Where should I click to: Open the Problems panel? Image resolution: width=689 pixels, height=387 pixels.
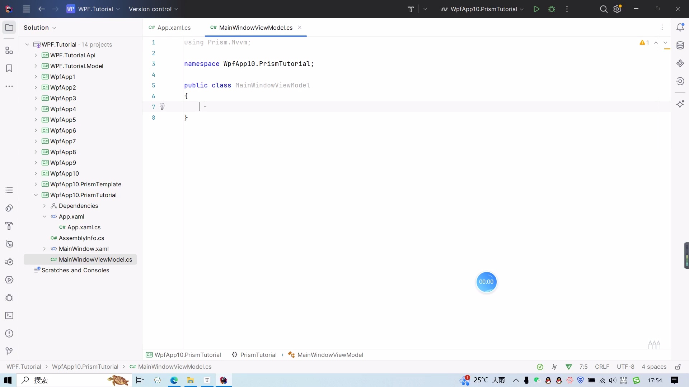point(9,334)
